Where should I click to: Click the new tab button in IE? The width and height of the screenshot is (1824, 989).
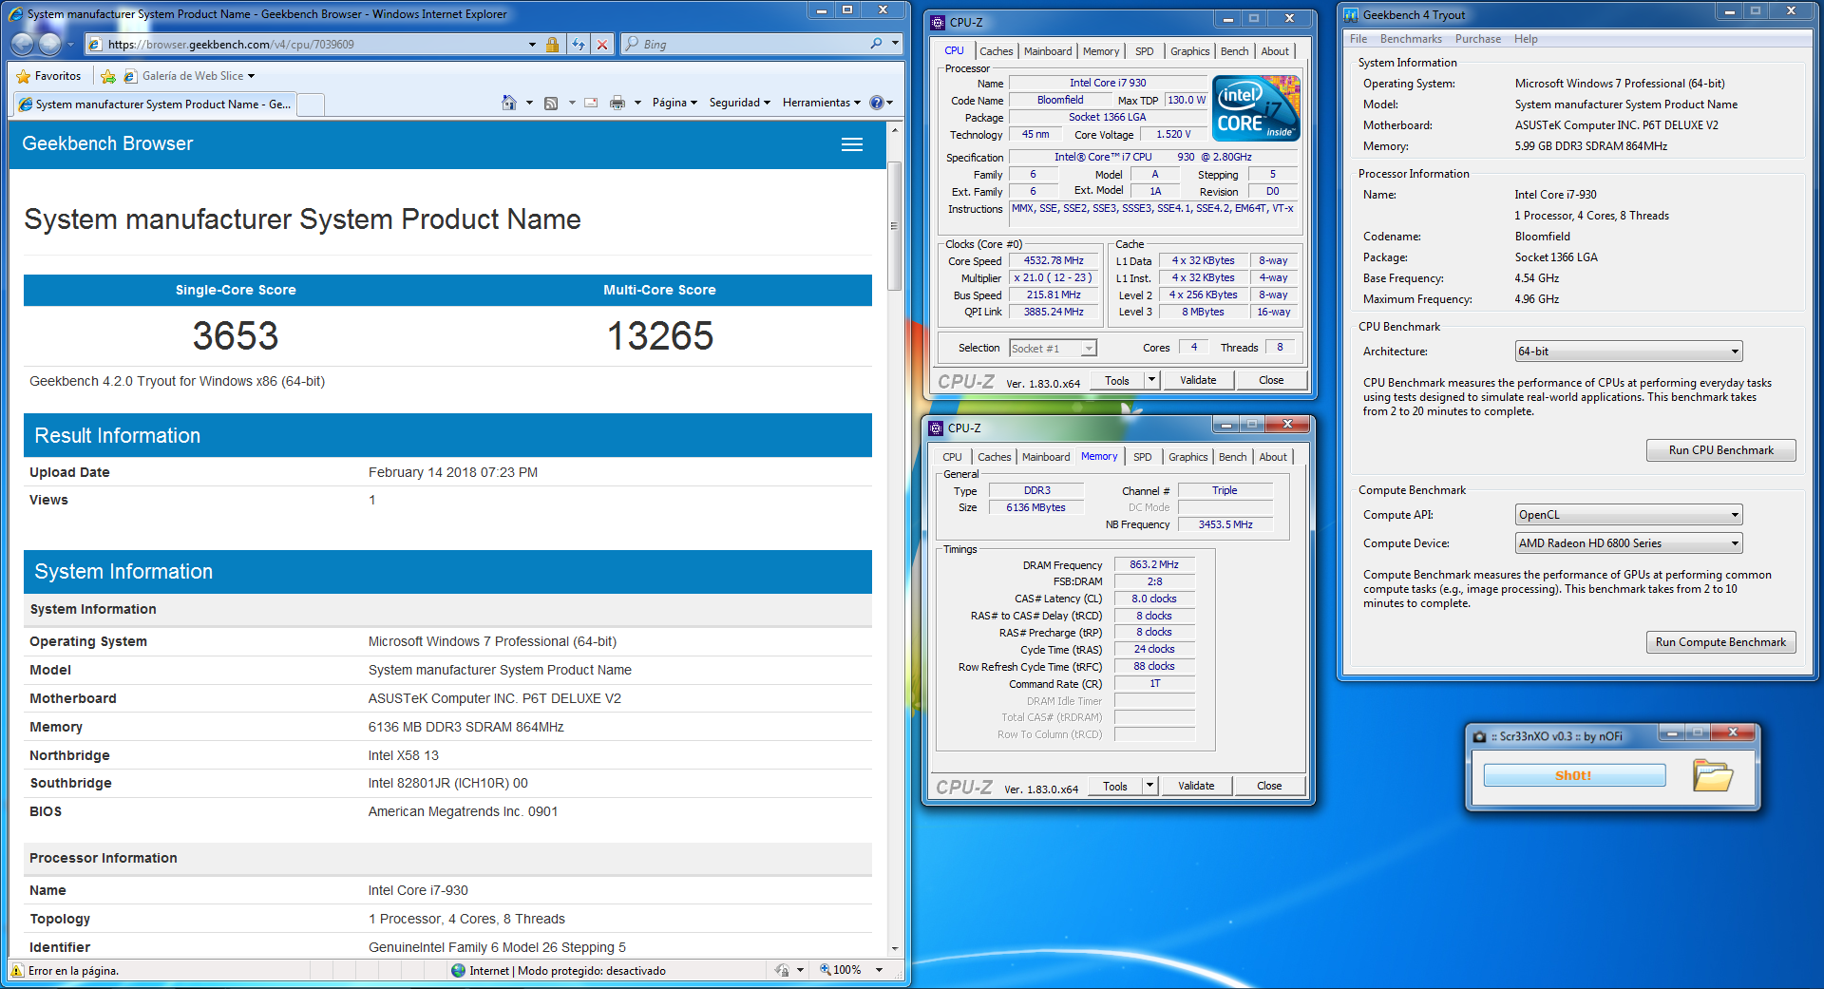311,105
